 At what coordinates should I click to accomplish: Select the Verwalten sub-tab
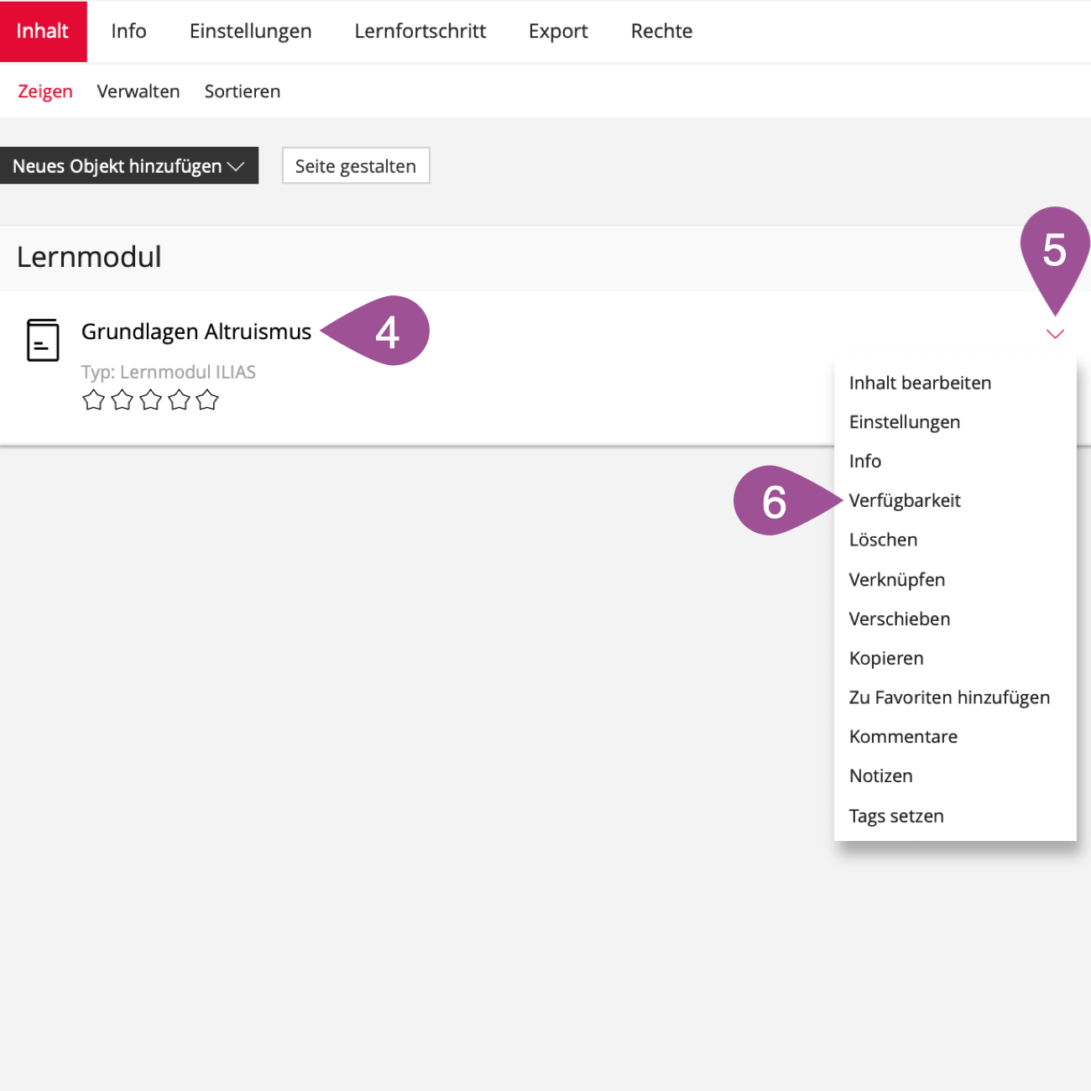(138, 91)
